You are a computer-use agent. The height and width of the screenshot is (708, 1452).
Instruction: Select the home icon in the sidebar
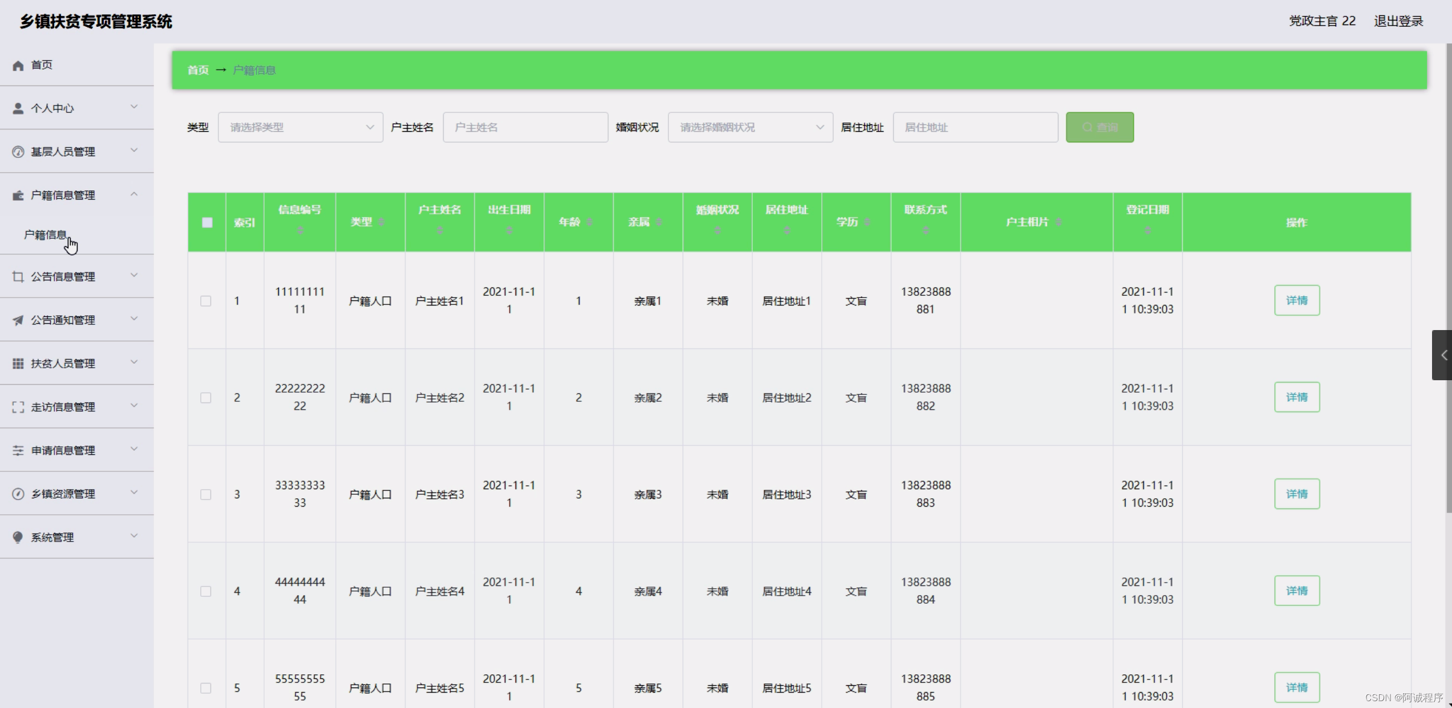(17, 65)
